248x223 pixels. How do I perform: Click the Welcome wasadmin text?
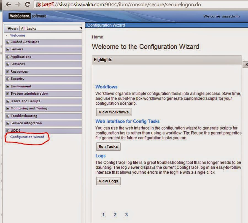(222, 16)
